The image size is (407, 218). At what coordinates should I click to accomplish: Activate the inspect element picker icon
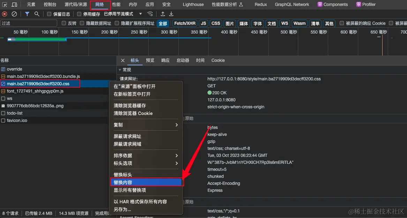point(5,5)
